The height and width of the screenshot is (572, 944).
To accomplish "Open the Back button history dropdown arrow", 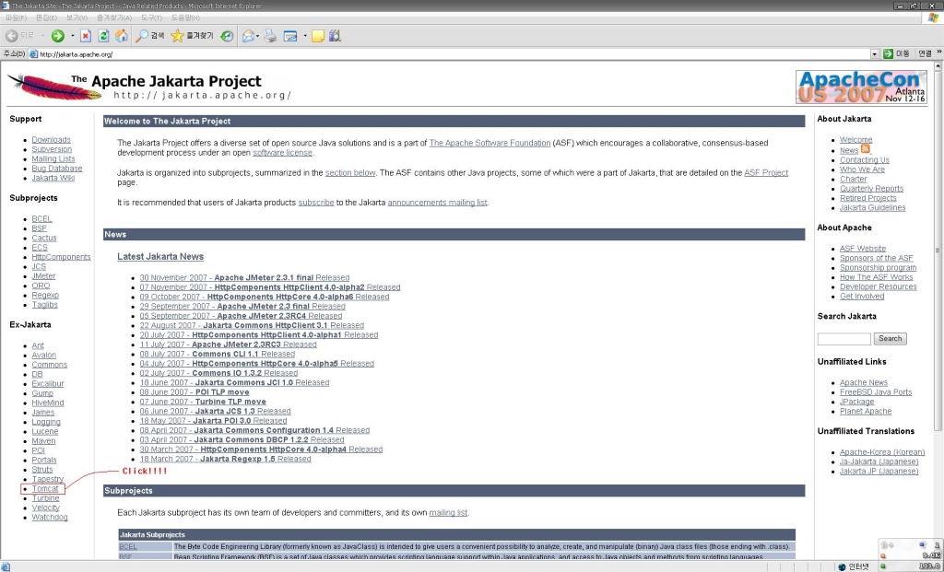I will (x=42, y=36).
